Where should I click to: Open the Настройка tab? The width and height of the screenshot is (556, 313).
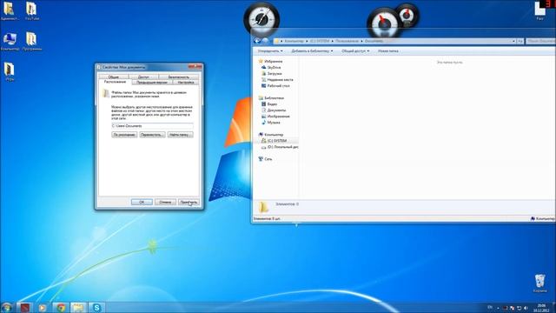pos(186,83)
